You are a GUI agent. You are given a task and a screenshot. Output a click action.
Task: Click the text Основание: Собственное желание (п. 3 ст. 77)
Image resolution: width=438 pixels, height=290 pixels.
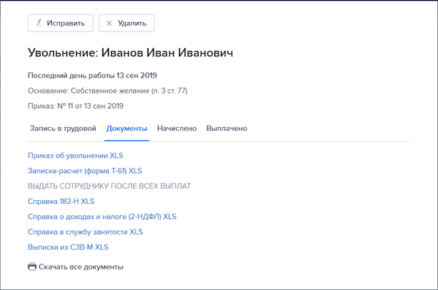107,91
